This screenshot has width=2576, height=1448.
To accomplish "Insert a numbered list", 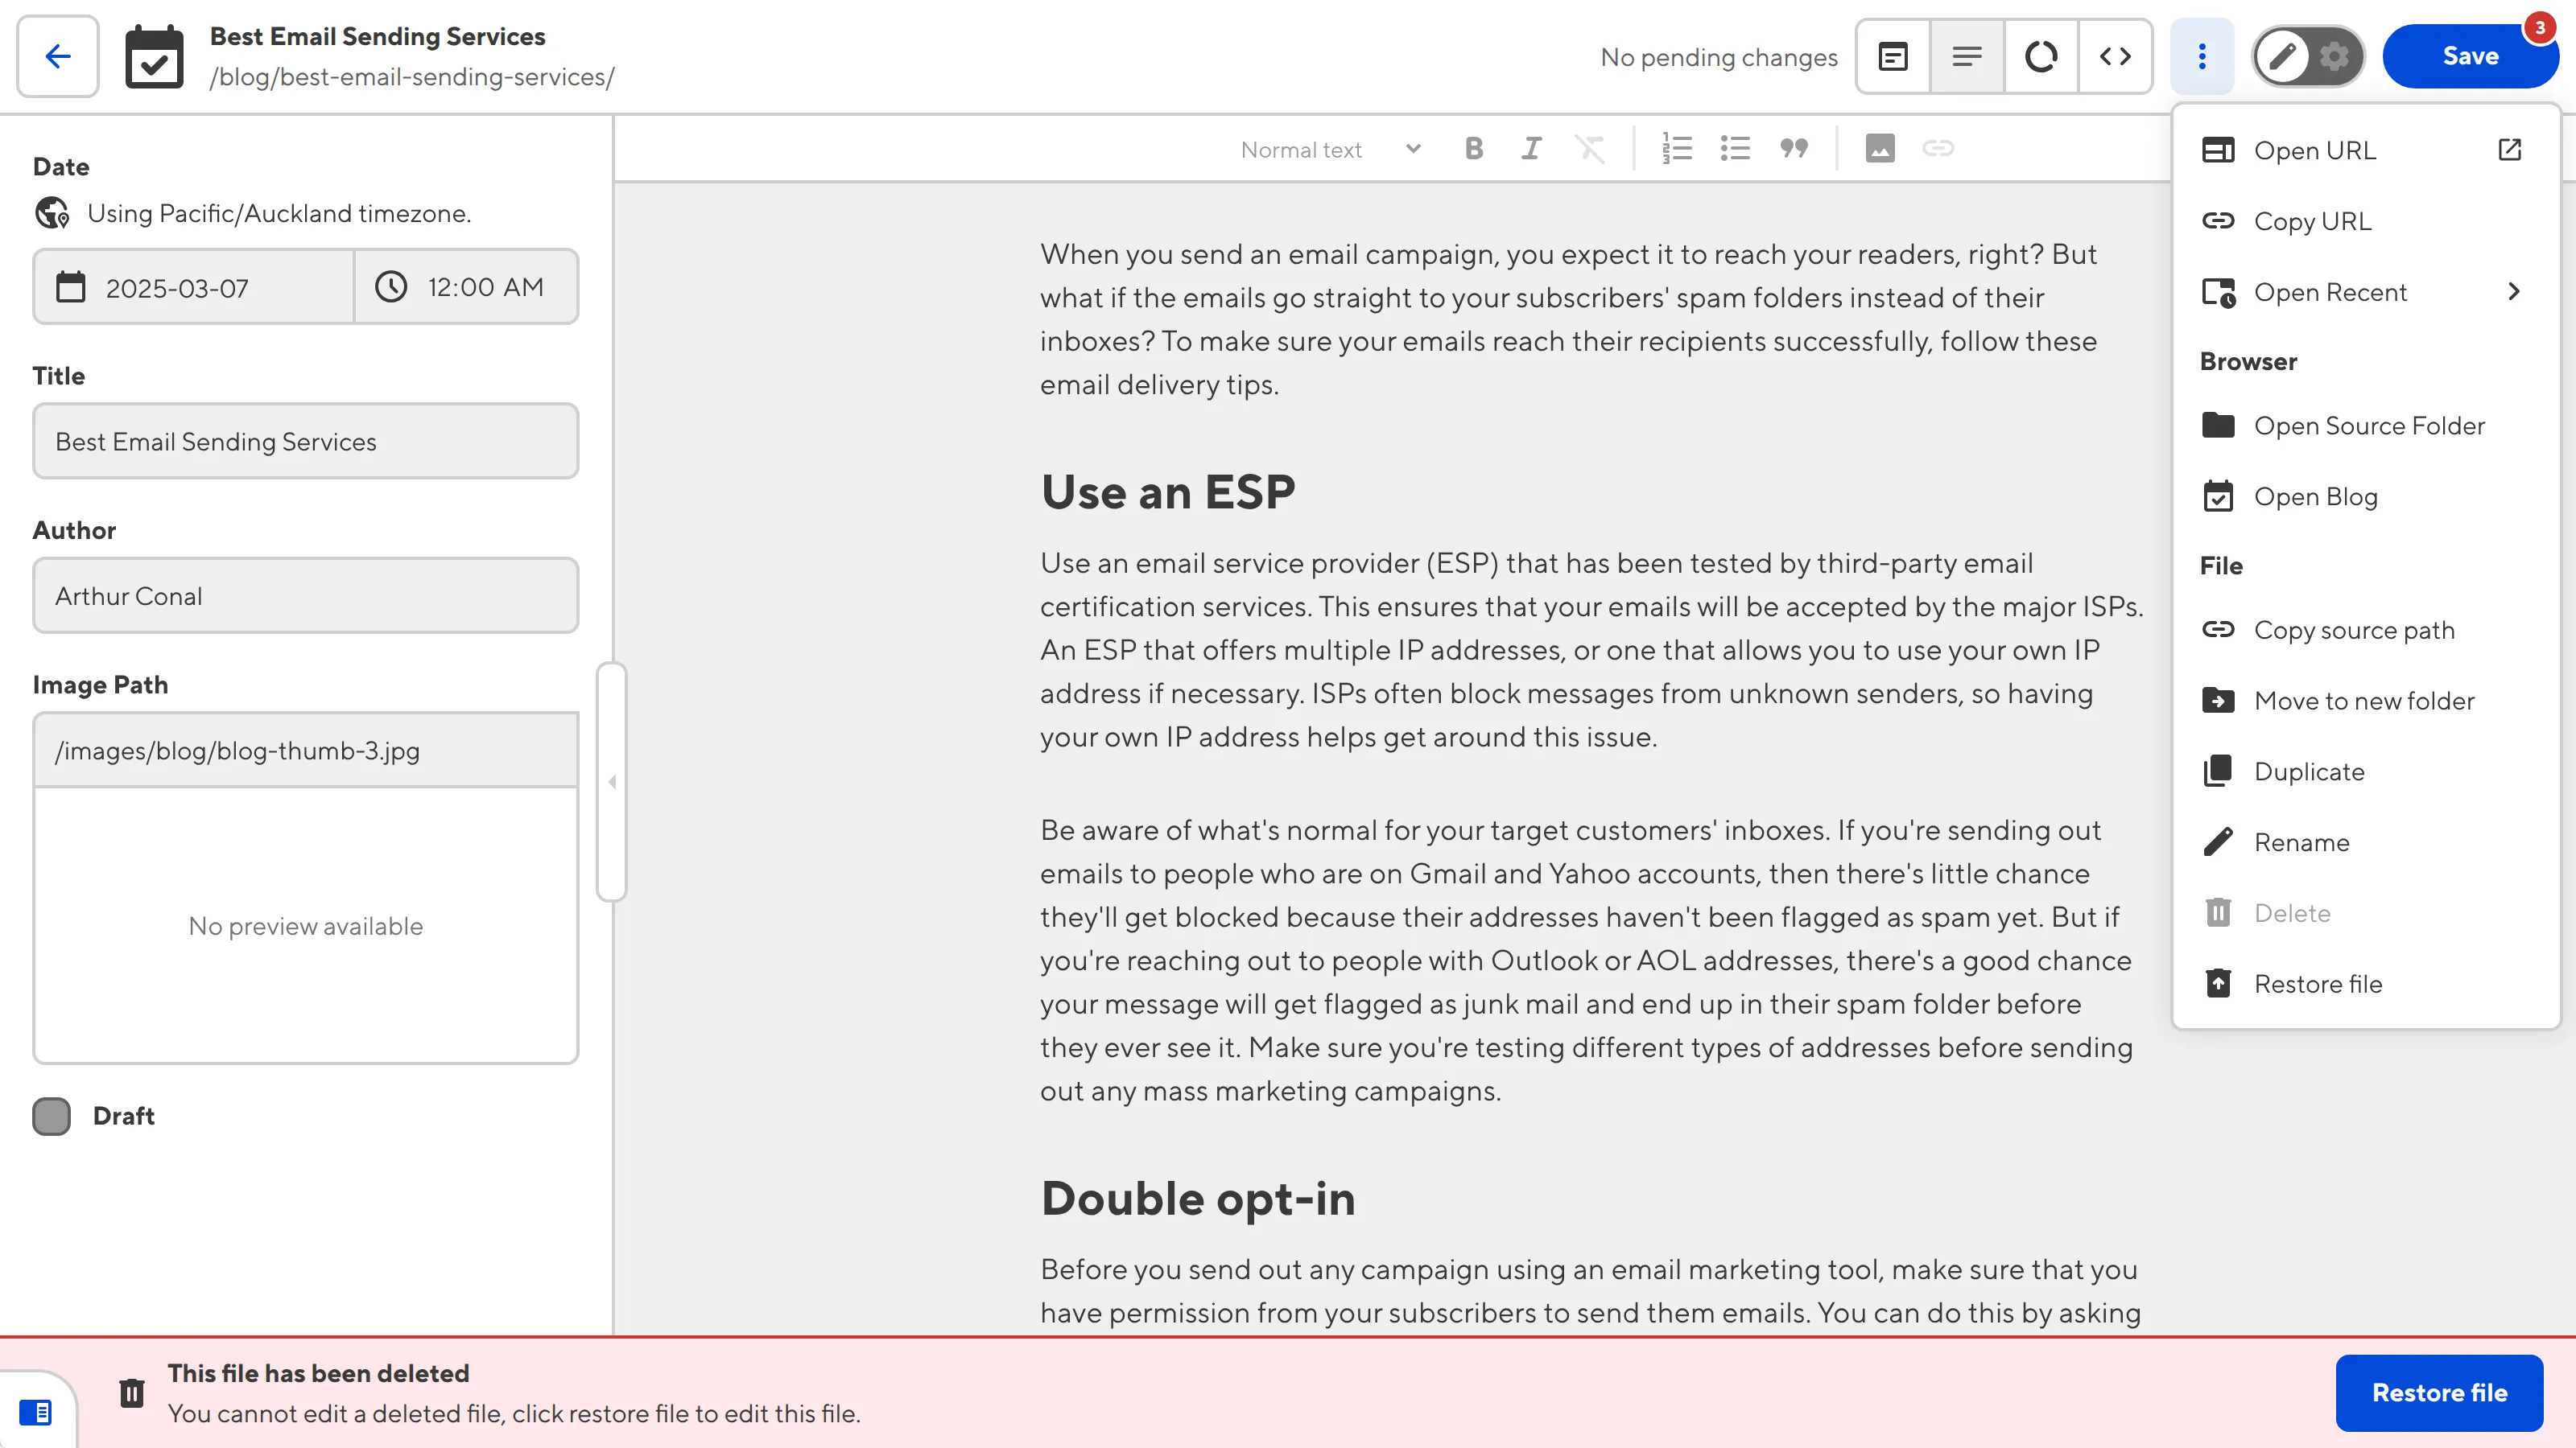I will tap(1678, 148).
